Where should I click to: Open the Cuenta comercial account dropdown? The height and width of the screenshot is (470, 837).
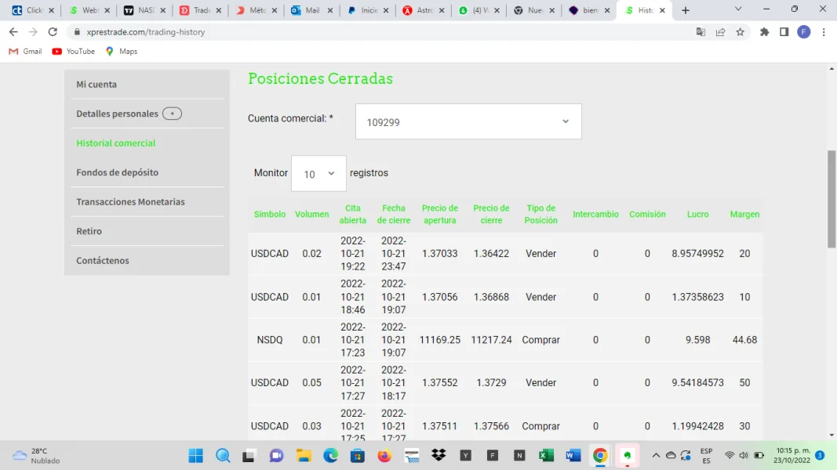coord(468,122)
